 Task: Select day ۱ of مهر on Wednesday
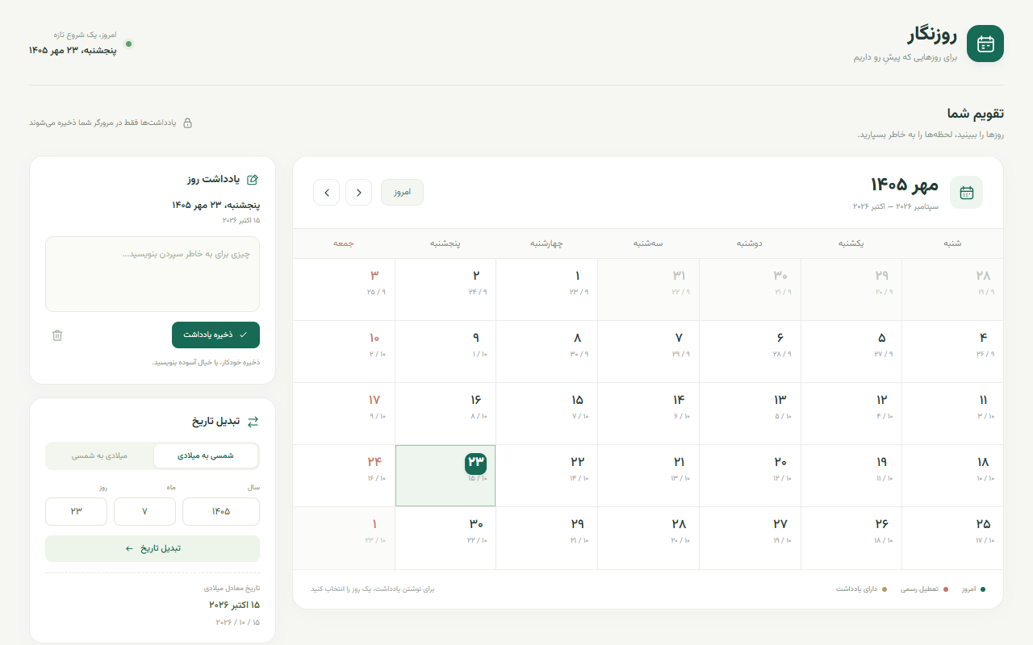(x=547, y=289)
